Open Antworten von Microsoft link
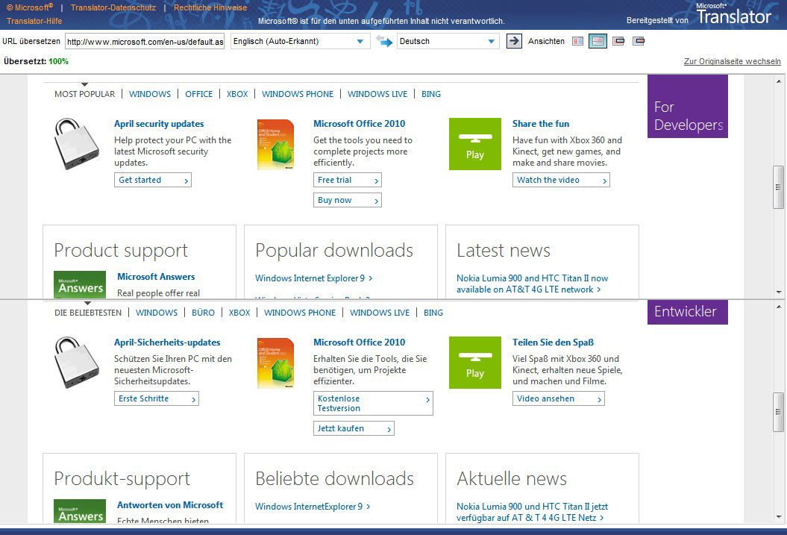This screenshot has width=787, height=535. 170,505
